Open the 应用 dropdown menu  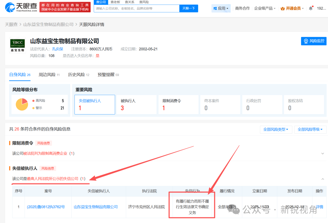coord(221,8)
